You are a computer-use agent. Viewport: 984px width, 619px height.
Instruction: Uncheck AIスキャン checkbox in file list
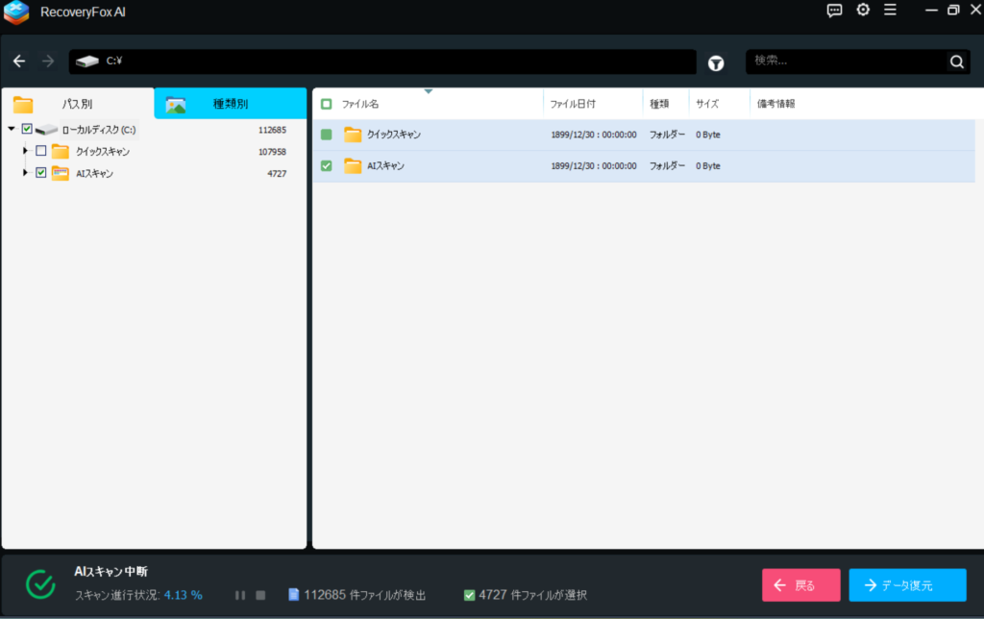click(x=327, y=165)
